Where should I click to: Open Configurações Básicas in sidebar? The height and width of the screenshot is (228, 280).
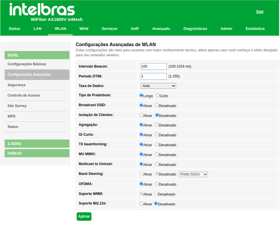point(27,64)
